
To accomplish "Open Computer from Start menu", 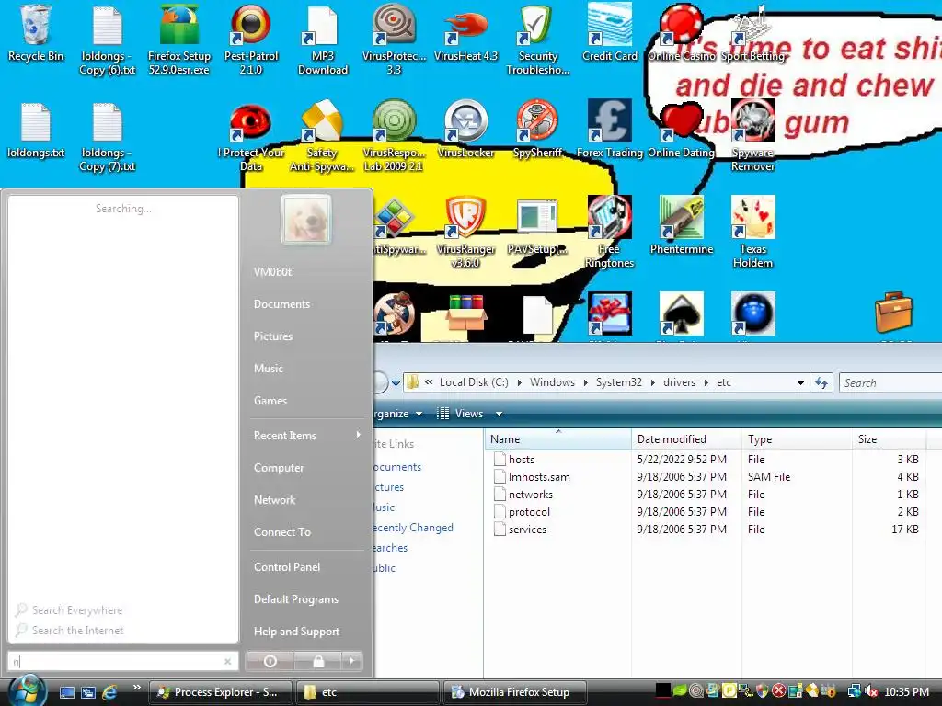I will click(279, 468).
